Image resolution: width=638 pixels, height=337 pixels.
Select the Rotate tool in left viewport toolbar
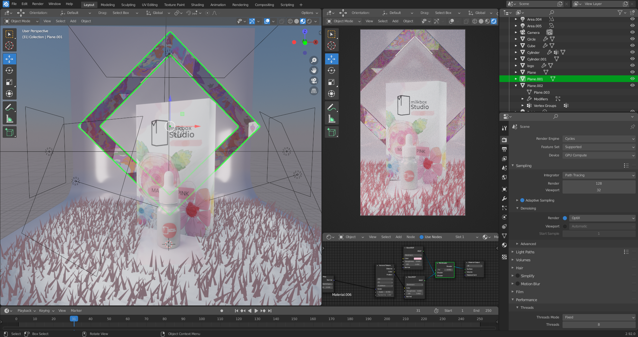9,71
